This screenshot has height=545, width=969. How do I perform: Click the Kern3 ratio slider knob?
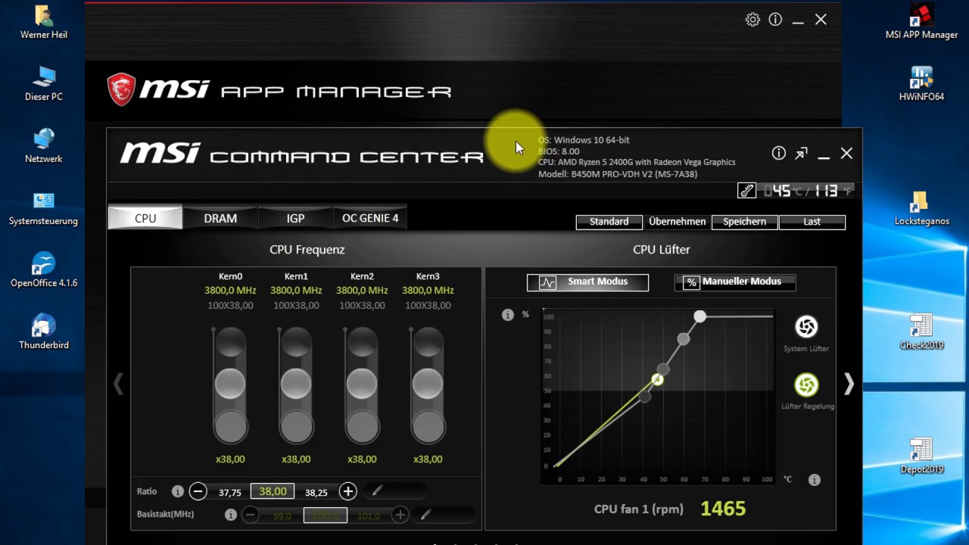428,384
